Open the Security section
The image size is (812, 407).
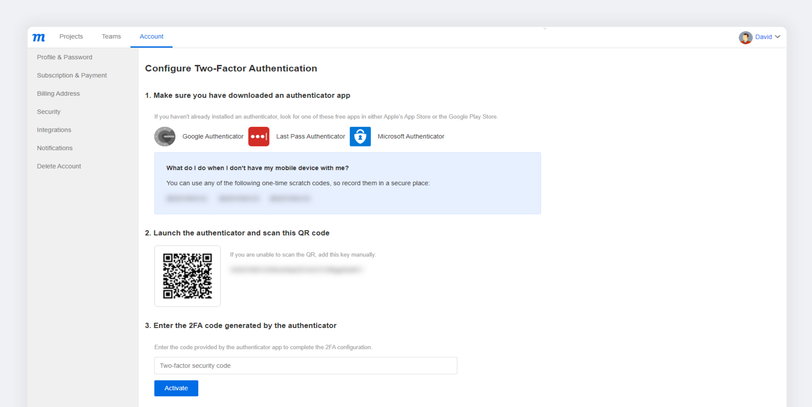49,112
